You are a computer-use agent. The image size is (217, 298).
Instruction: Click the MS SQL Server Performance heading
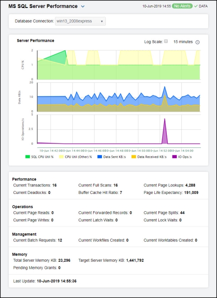(x=43, y=6)
